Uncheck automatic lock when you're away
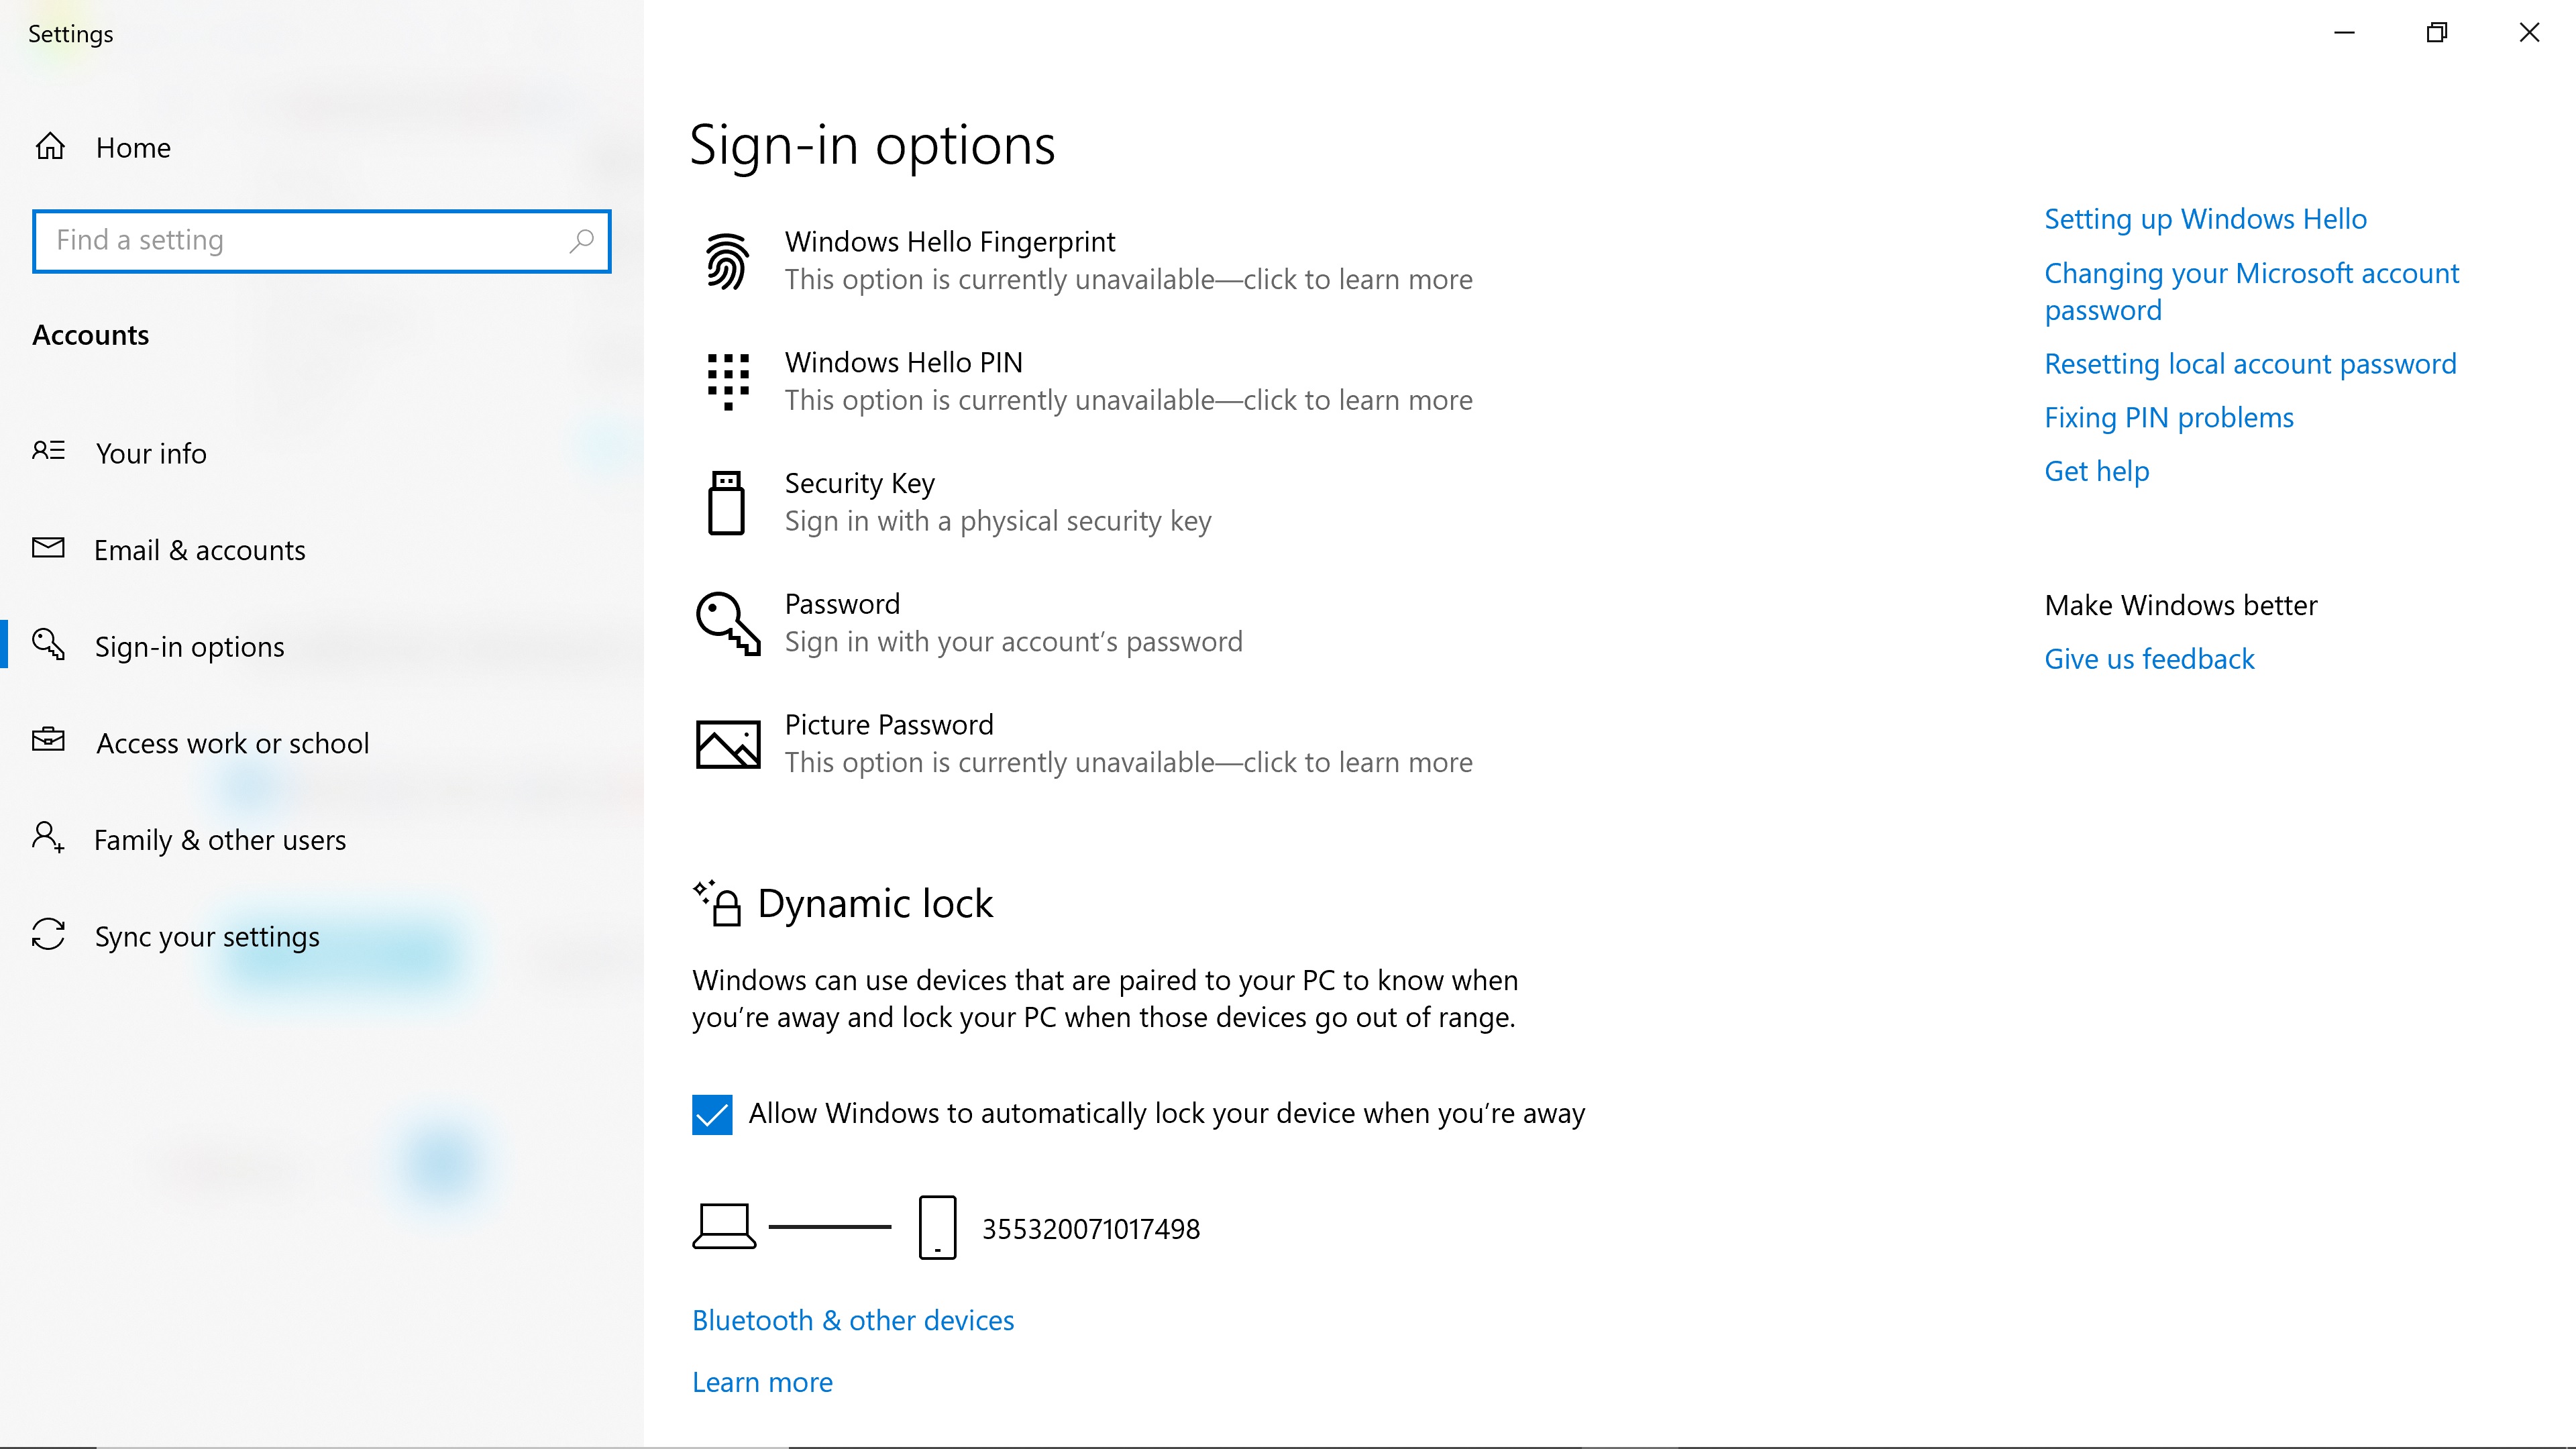The width and height of the screenshot is (2576, 1449). coord(712,1114)
